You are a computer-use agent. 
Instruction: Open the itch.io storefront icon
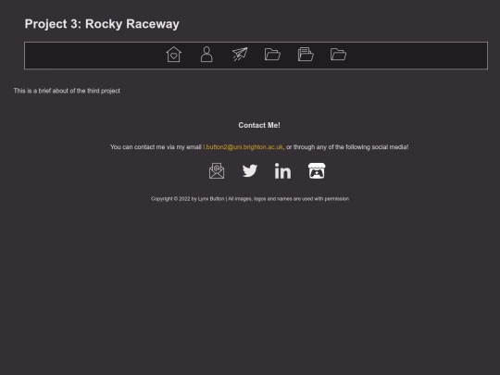point(317,171)
